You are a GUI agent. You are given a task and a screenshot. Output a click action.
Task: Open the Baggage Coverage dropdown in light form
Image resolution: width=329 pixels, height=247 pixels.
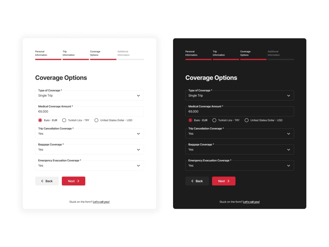coord(89,149)
